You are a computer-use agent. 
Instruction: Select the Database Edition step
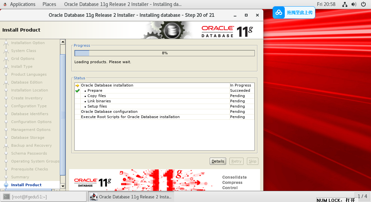coord(27,82)
